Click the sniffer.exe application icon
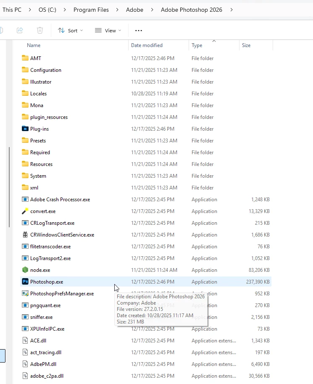Image resolution: width=313 pixels, height=384 pixels. pos(25,317)
